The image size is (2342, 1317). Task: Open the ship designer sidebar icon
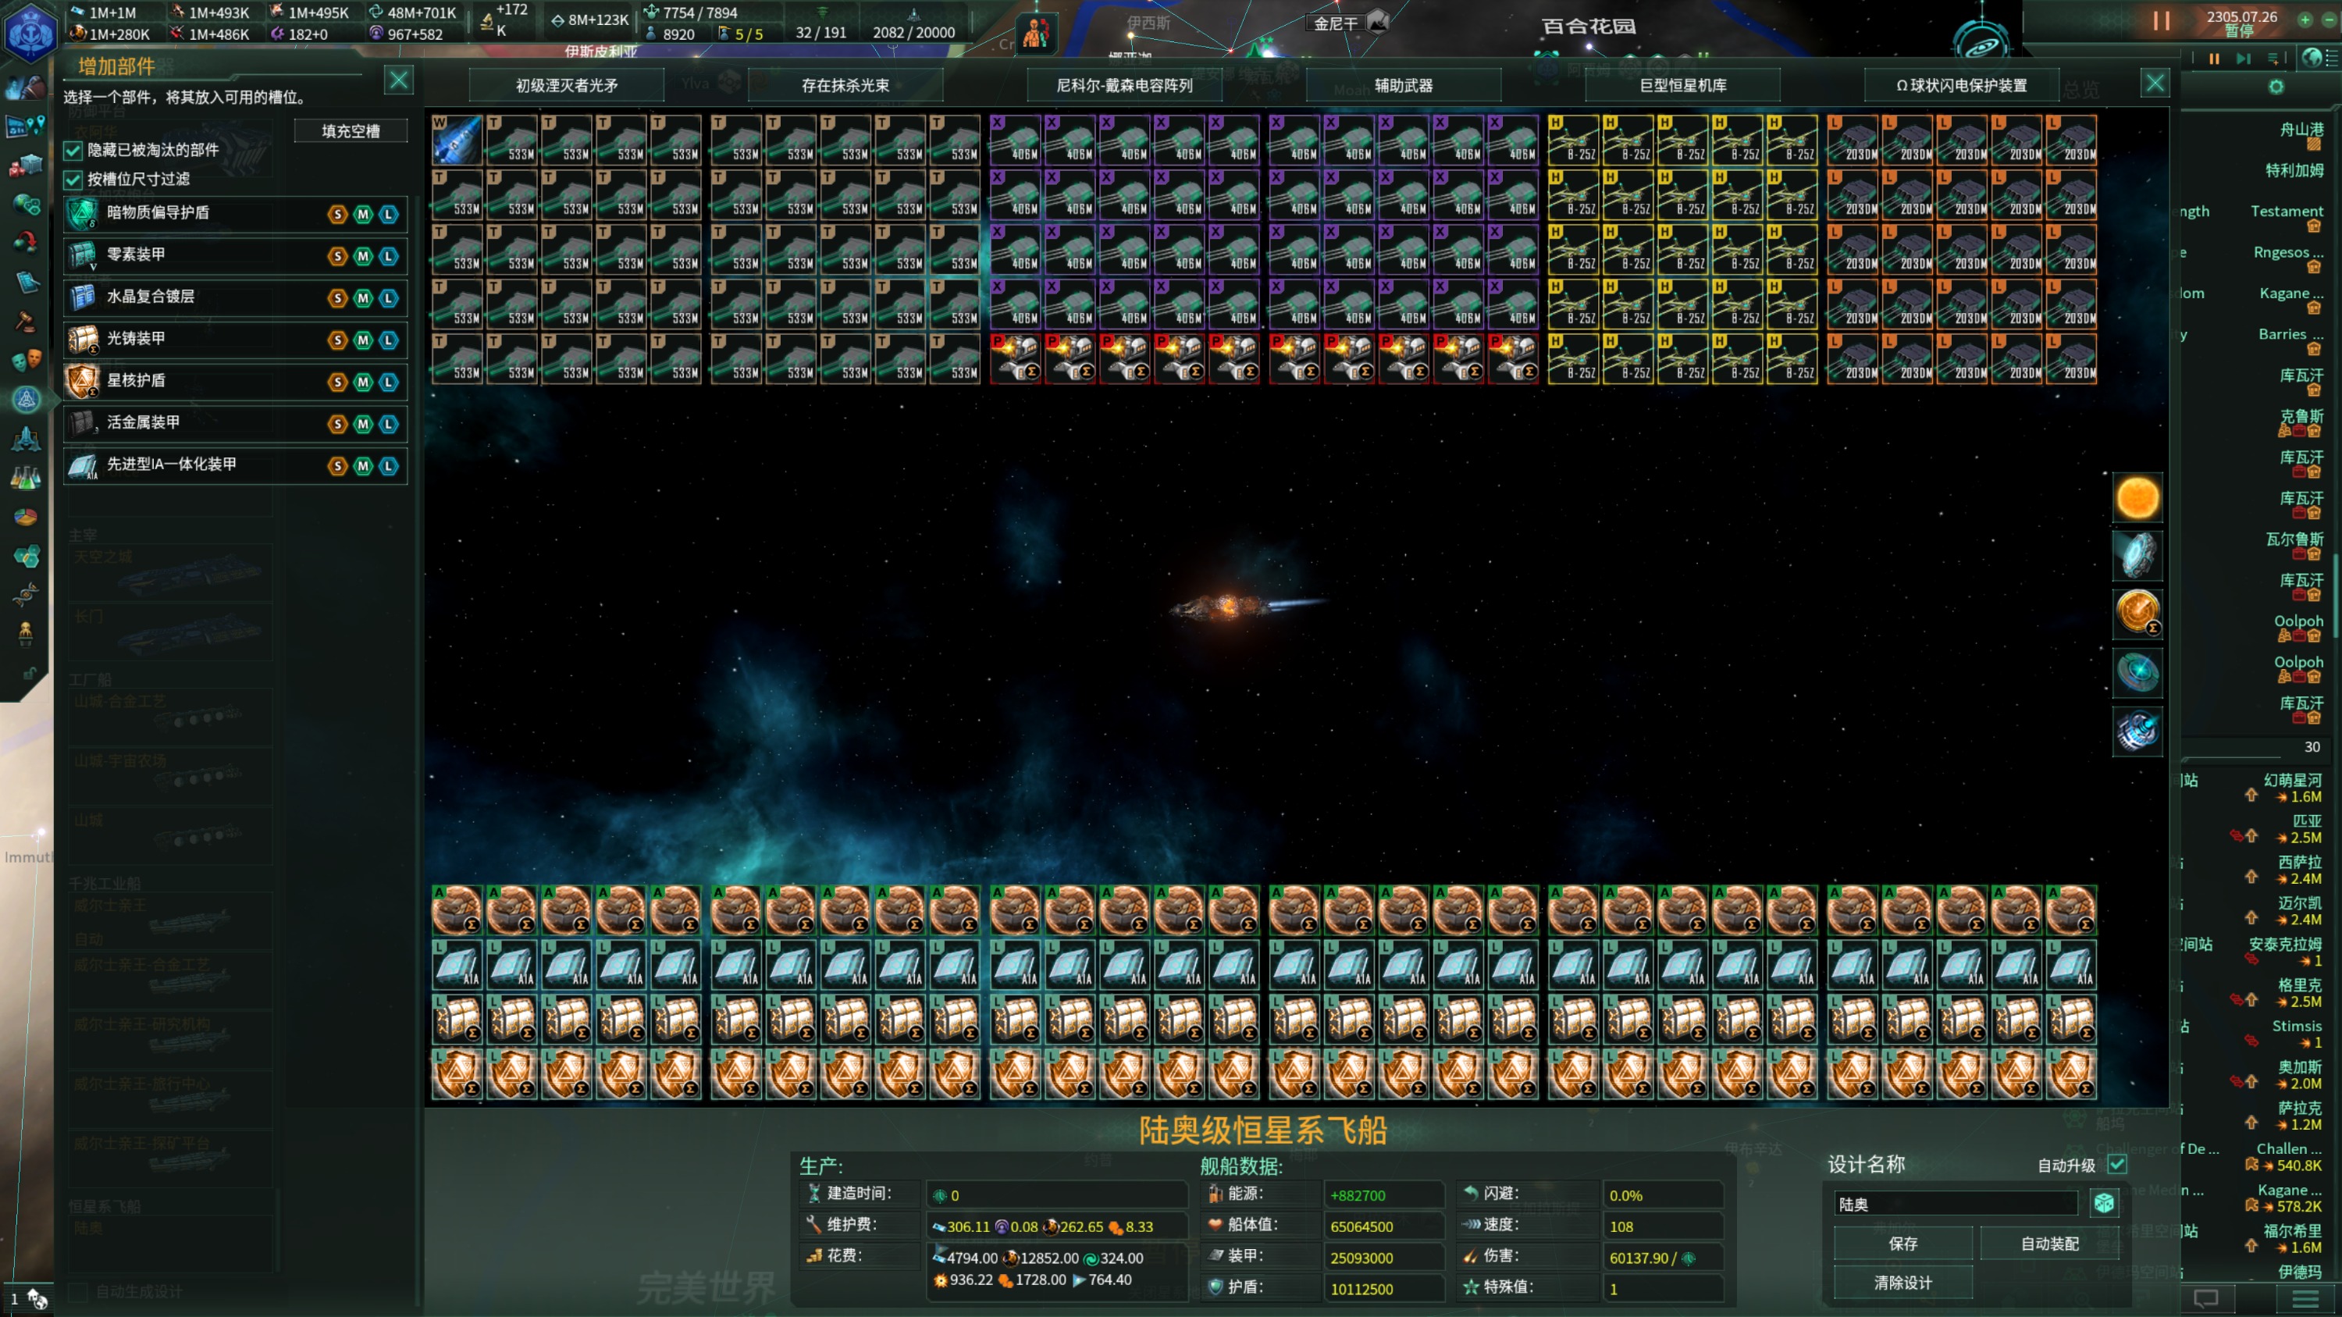pyautogui.click(x=26, y=399)
